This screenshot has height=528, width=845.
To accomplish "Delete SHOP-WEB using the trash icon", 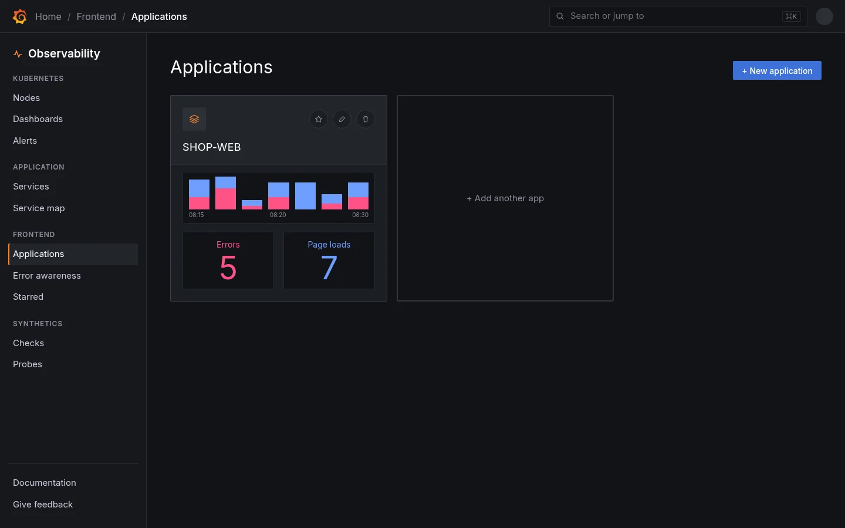I will 366,119.
